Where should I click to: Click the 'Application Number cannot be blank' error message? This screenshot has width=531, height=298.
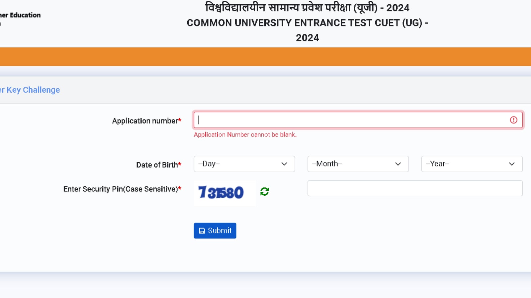(245, 134)
